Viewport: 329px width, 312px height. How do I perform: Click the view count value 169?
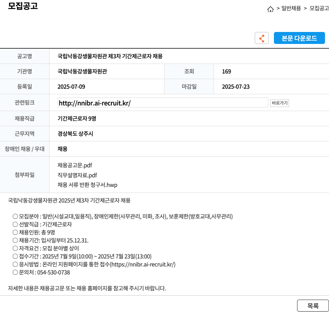pyautogui.click(x=226, y=72)
